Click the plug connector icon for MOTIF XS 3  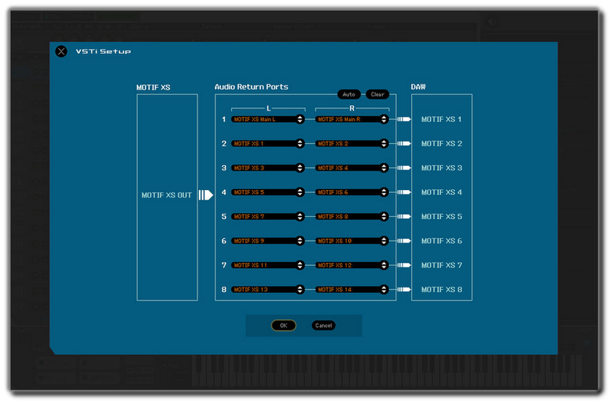(x=404, y=168)
